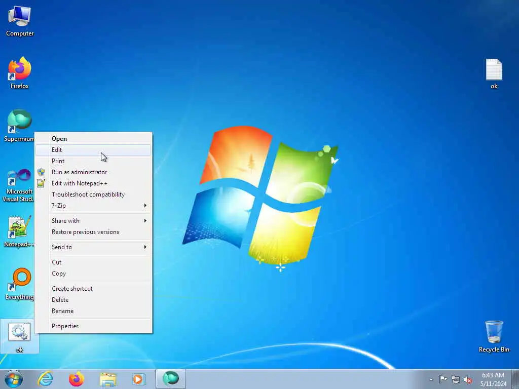
Task: Switch to Supermium in the taskbar
Action: point(171,379)
